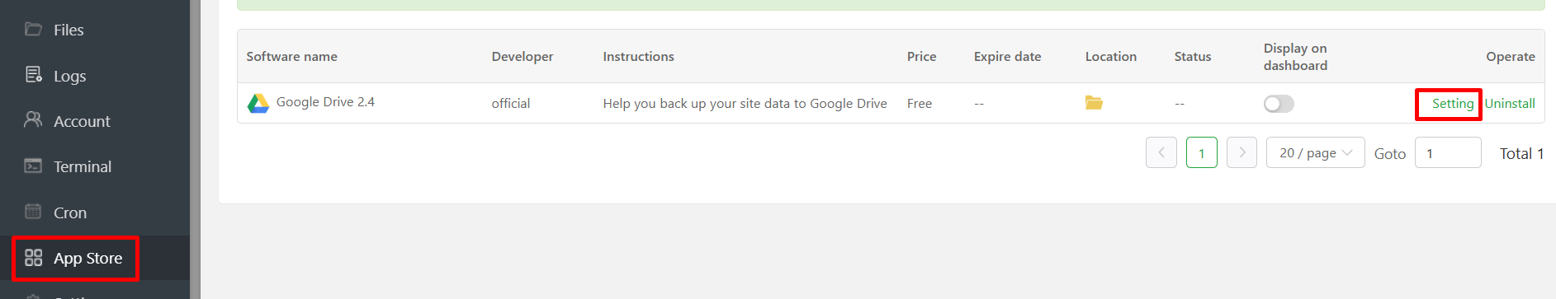Select page 1 in pagination

click(1202, 152)
